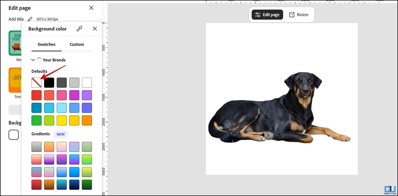Click the Edit page button
Image resolution: width=398 pixels, height=196 pixels.
[267, 15]
